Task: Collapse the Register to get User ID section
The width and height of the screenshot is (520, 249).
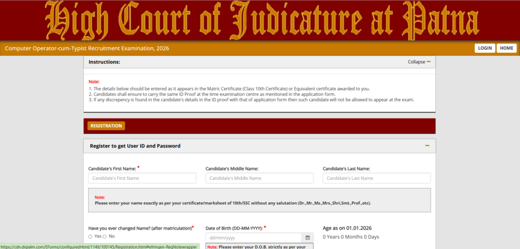Action: (x=427, y=146)
